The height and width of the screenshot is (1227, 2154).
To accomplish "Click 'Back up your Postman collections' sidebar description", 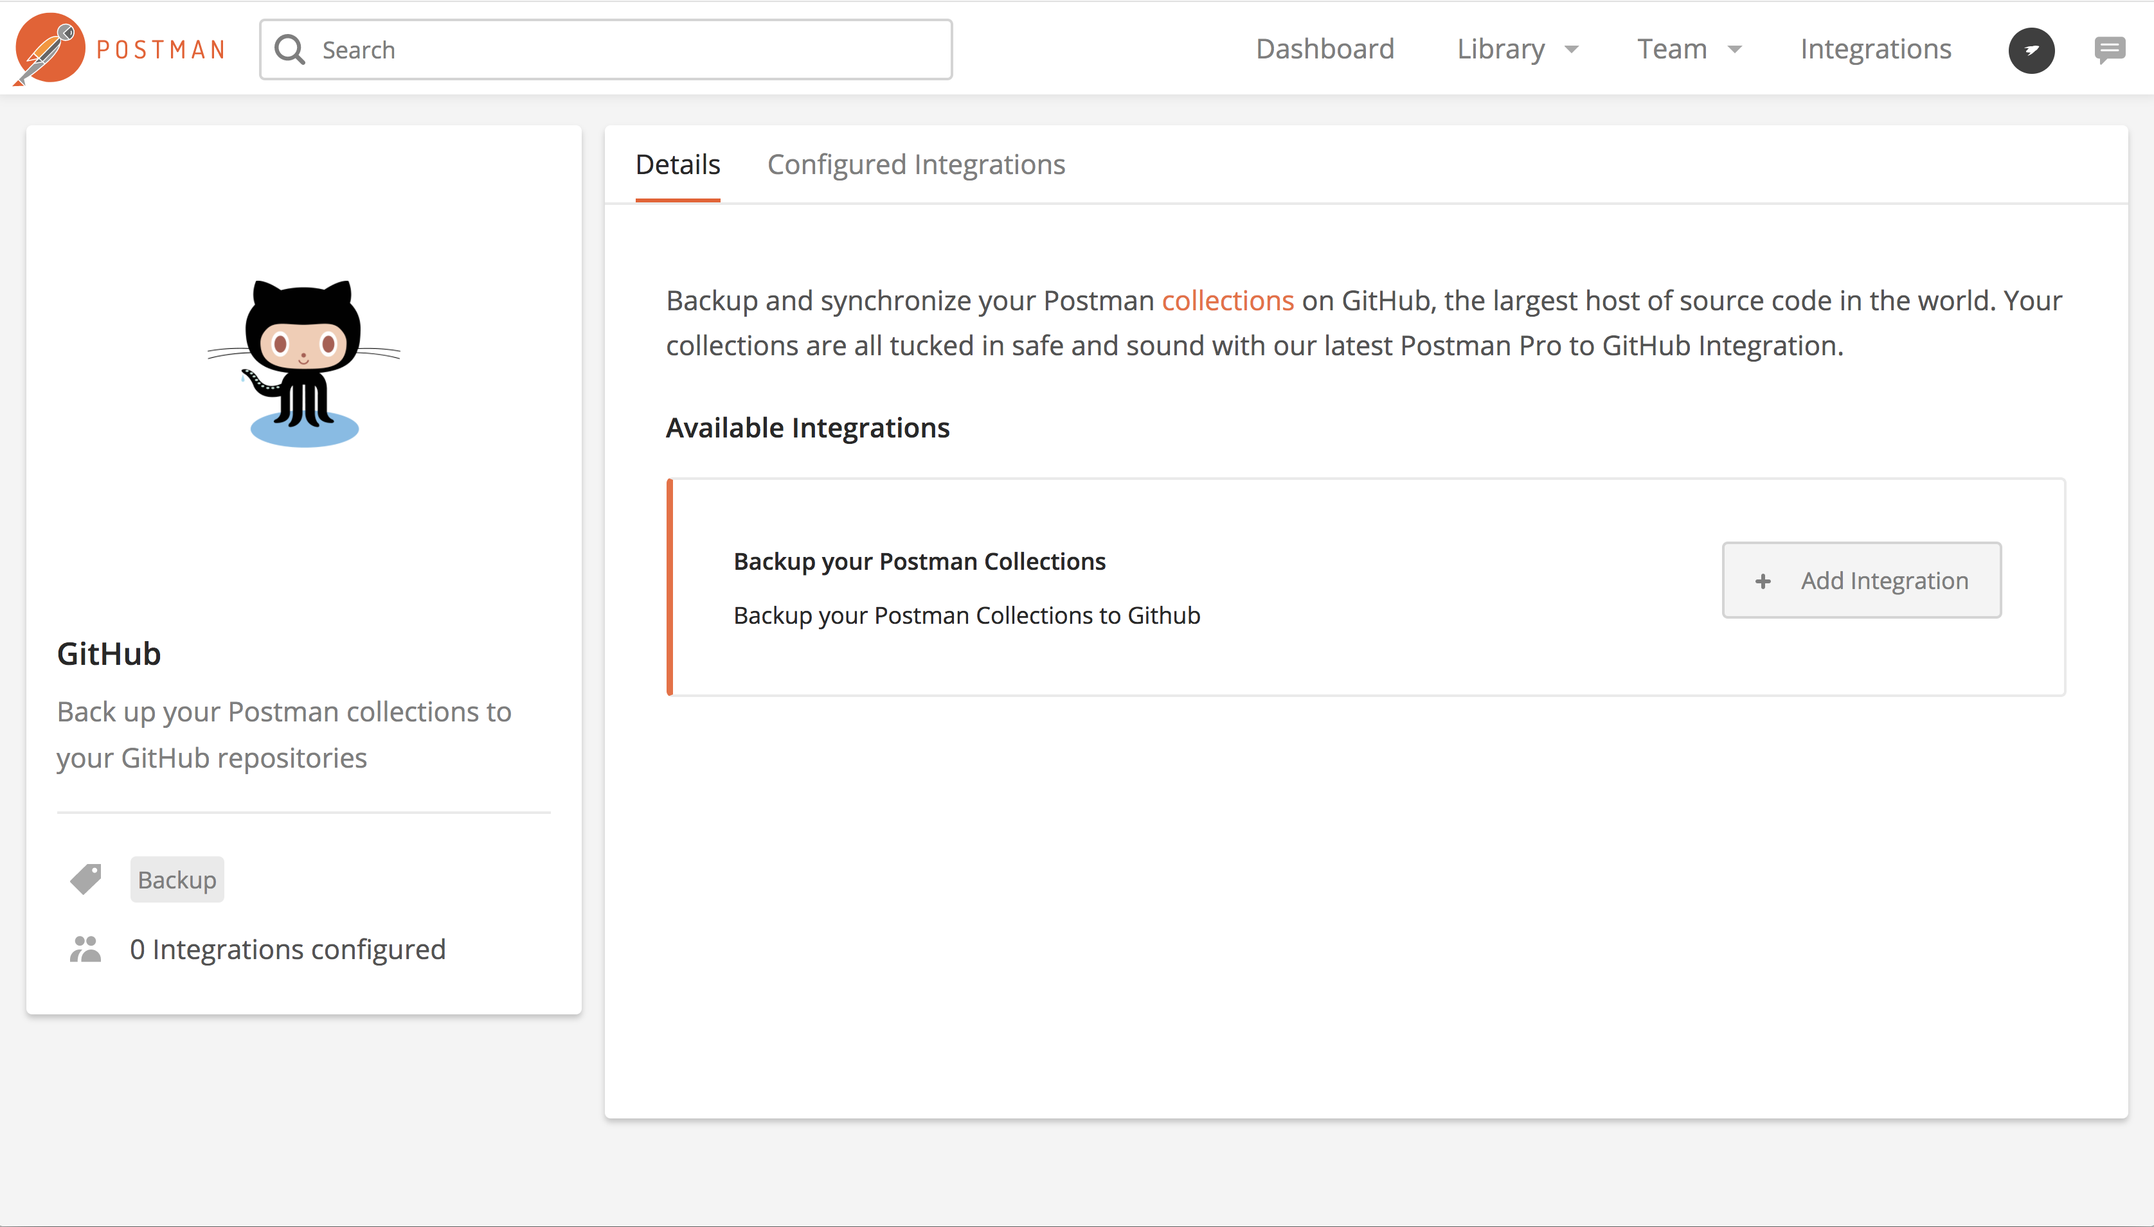I will (284, 735).
